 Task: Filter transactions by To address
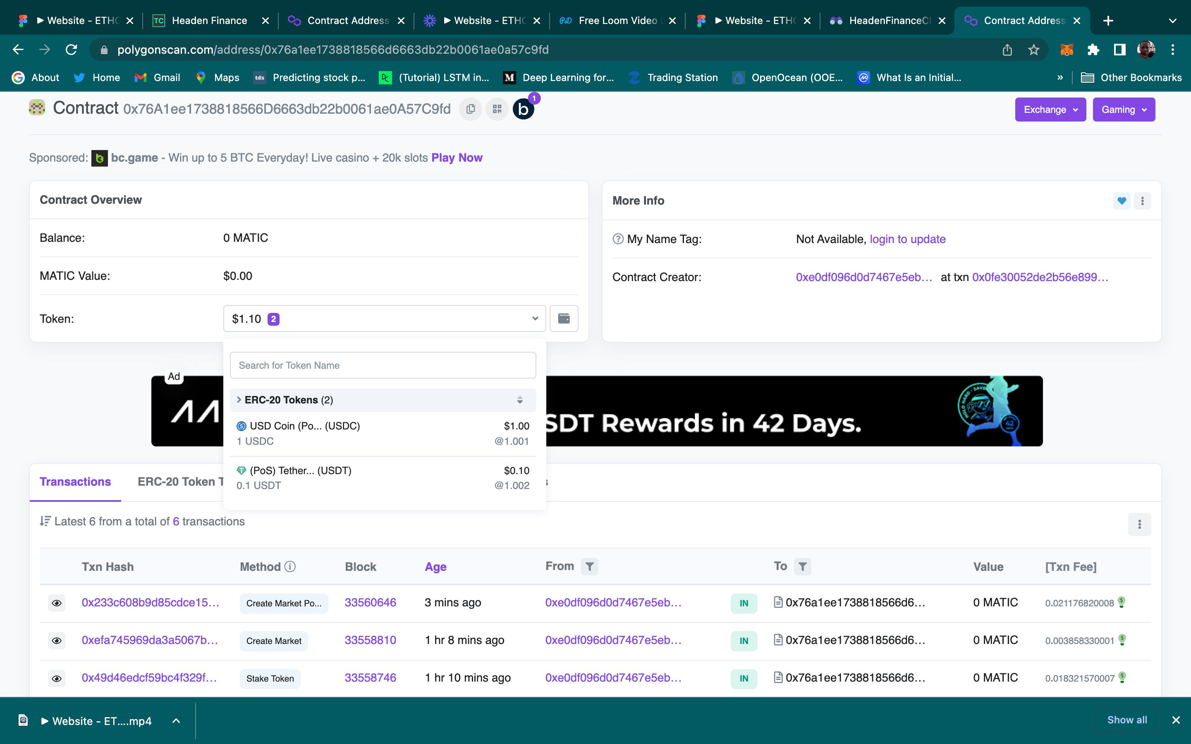(x=802, y=566)
